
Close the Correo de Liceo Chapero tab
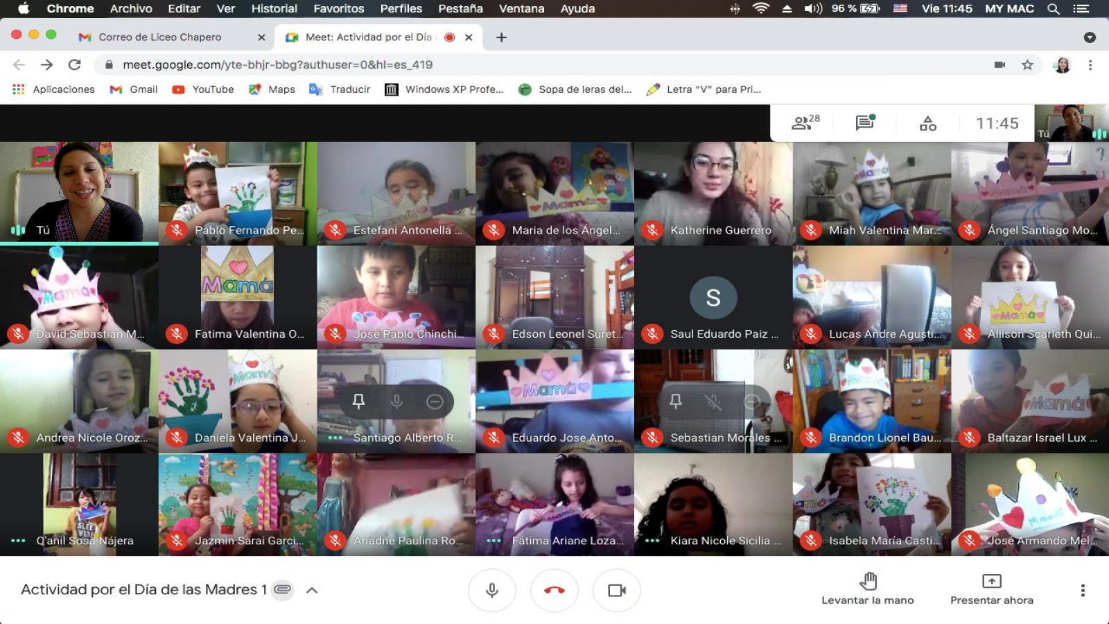(x=261, y=37)
